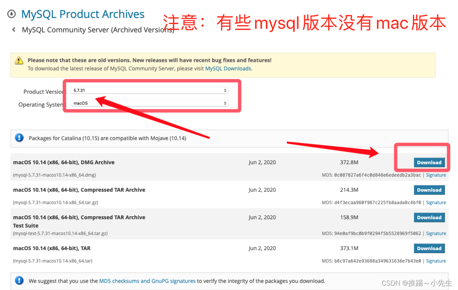Screen dimensions: 458x290
Task: Click the 214.3M file size
Action: [349, 190]
